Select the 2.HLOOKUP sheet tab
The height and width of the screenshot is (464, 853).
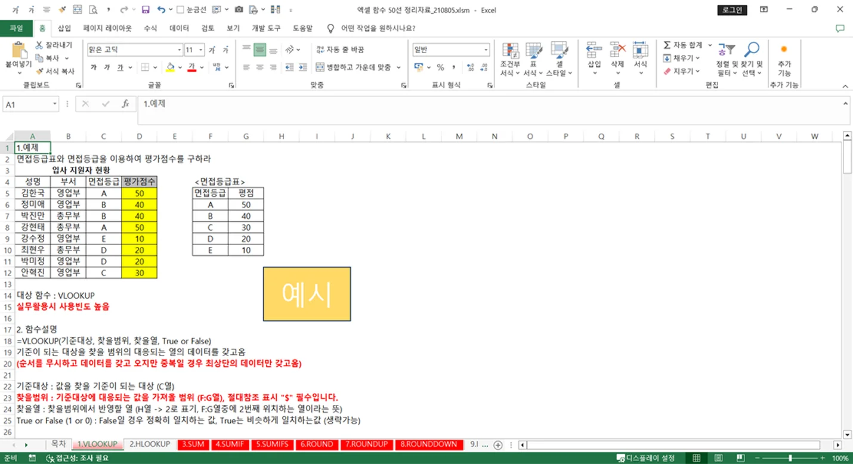coord(149,444)
